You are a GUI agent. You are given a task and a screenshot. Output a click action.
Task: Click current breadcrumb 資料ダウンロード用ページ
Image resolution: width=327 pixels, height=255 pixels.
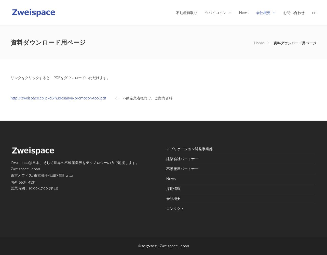click(x=295, y=43)
